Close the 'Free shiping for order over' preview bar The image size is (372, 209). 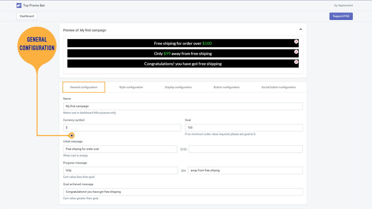(x=296, y=42)
